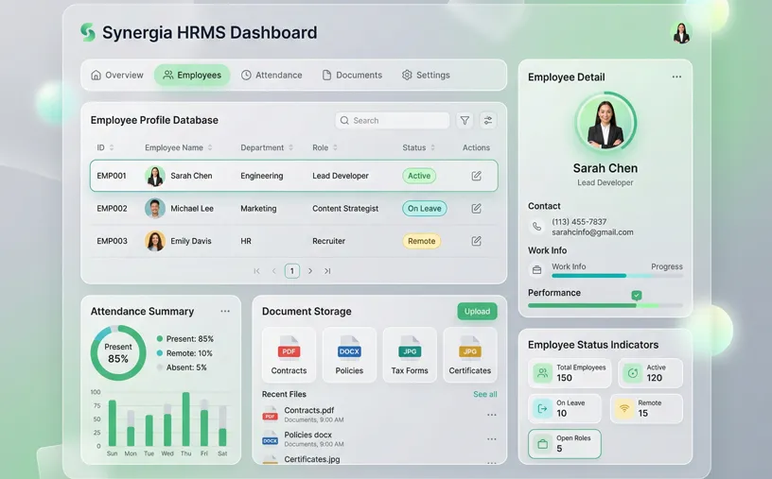Screen dimensions: 772x479
Task: Click the Remote: 10% legend entry
Action: point(184,353)
